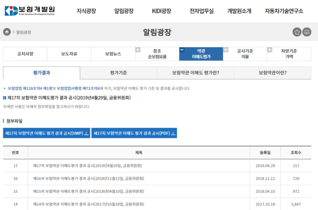Select the 공지사항 submenu
318x210 pixels.
pos(25,54)
